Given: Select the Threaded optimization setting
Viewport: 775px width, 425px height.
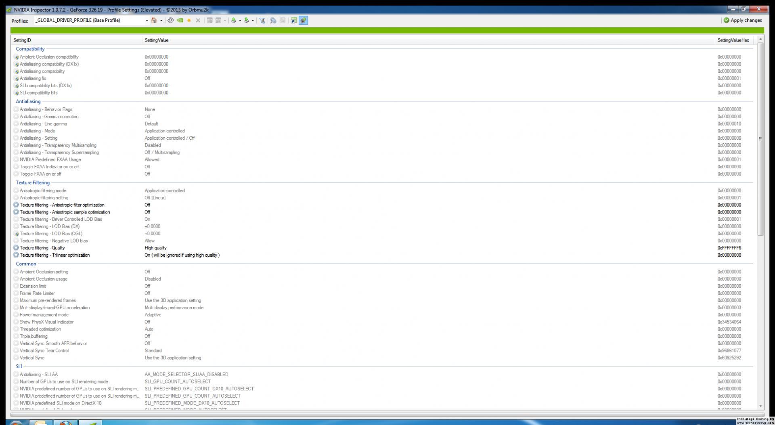Looking at the screenshot, I should coord(383,329).
